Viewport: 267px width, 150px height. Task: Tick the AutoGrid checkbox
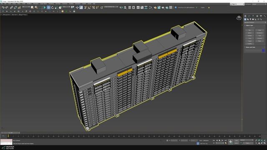[x=249, y=28]
